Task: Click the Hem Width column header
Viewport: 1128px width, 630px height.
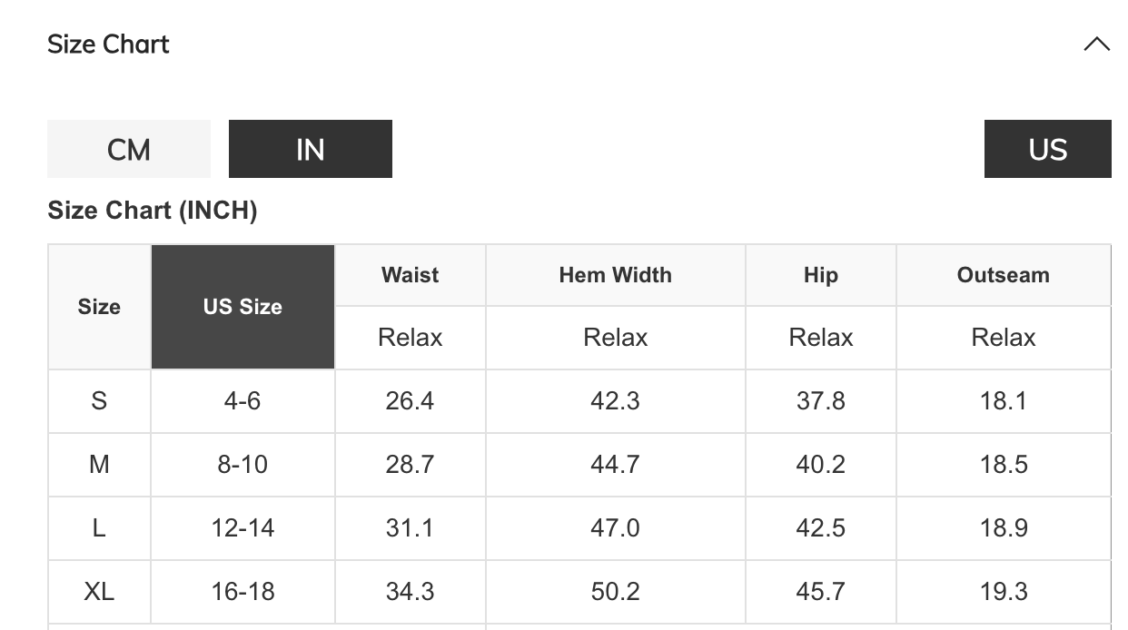Action: coord(615,275)
